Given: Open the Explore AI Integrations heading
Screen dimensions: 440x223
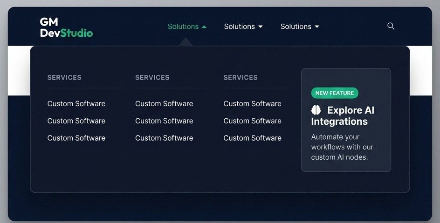Looking at the screenshot, I should pos(343,116).
